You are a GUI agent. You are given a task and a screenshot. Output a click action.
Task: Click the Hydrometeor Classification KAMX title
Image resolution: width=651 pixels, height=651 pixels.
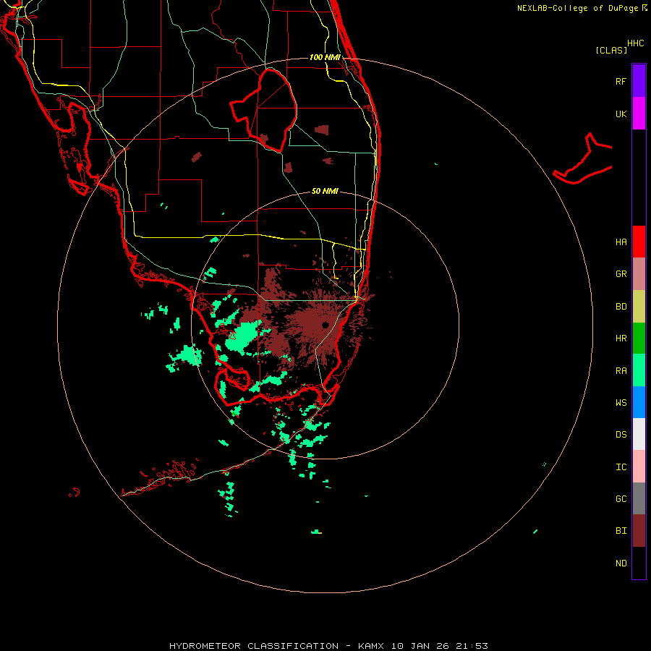click(328, 646)
